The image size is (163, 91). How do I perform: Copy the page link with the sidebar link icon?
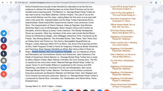click(x=4, y=67)
